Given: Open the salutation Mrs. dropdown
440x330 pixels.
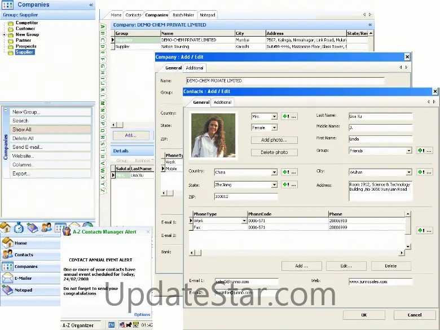Looking at the screenshot, I should click(x=275, y=116).
